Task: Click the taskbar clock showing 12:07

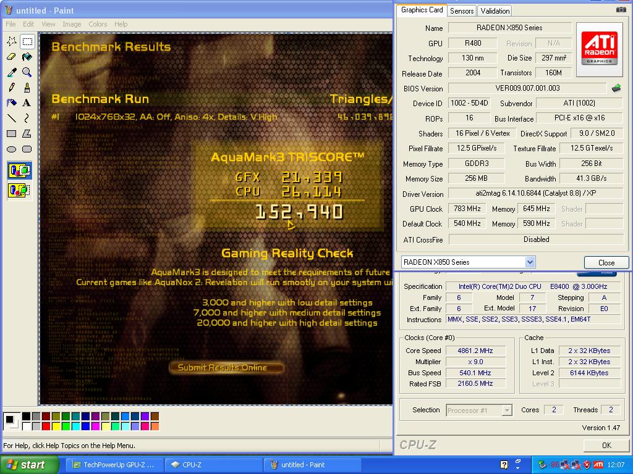Action: click(616, 465)
